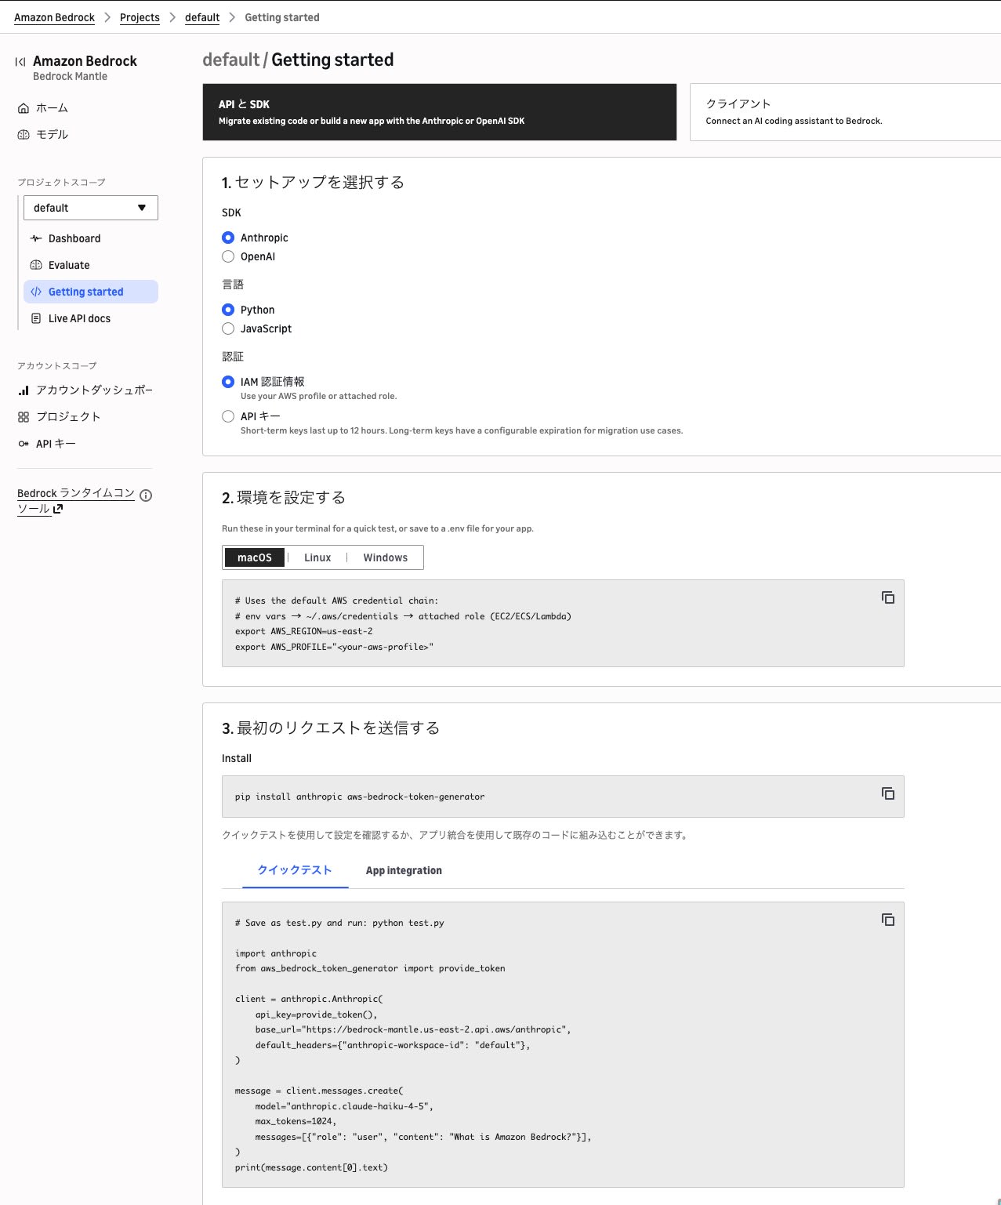The image size is (1001, 1205).
Task: Open the クイックテスト tab
Action: tap(295, 870)
